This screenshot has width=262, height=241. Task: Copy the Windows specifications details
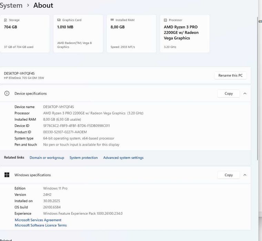tap(229, 175)
